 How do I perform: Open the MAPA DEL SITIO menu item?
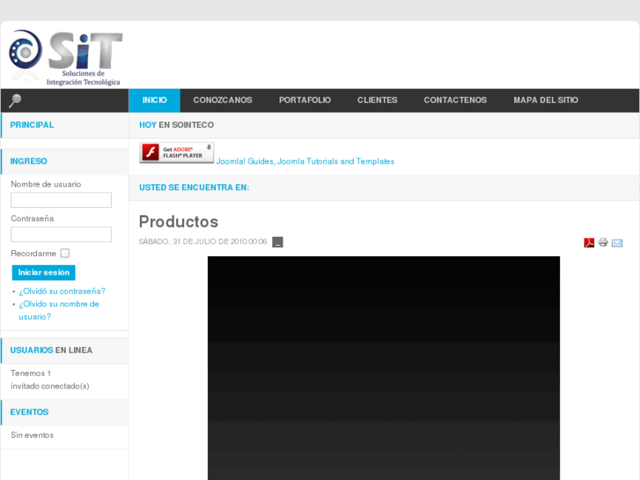546,100
